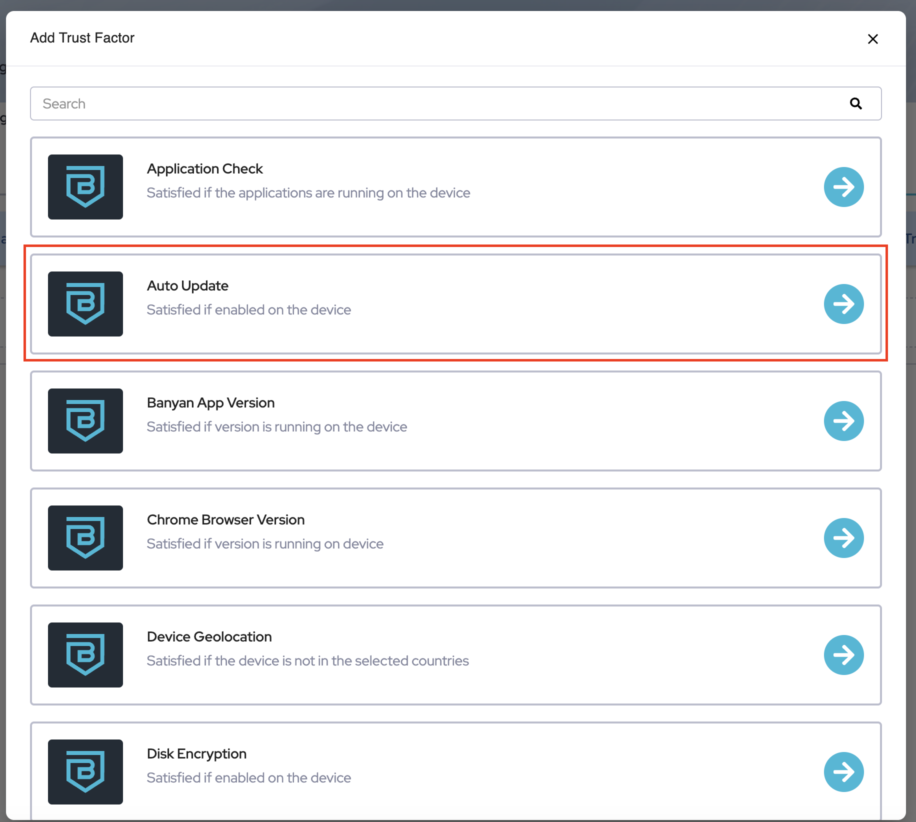Click the arrow button for Application Check

click(843, 187)
